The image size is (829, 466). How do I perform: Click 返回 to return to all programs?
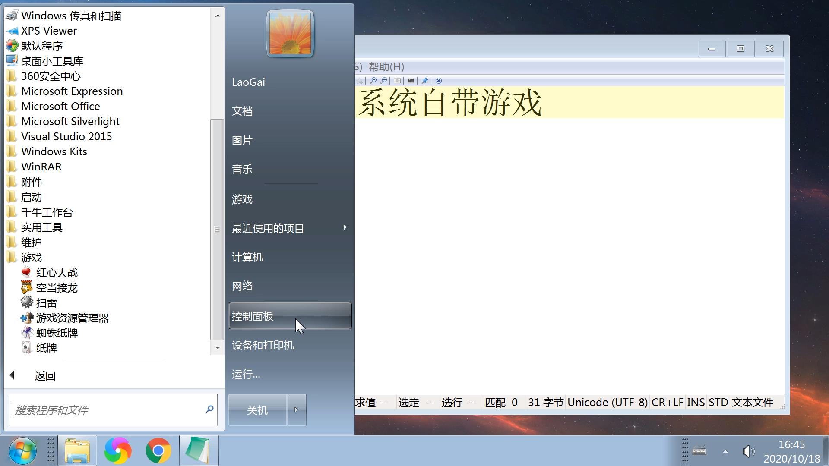(44, 375)
